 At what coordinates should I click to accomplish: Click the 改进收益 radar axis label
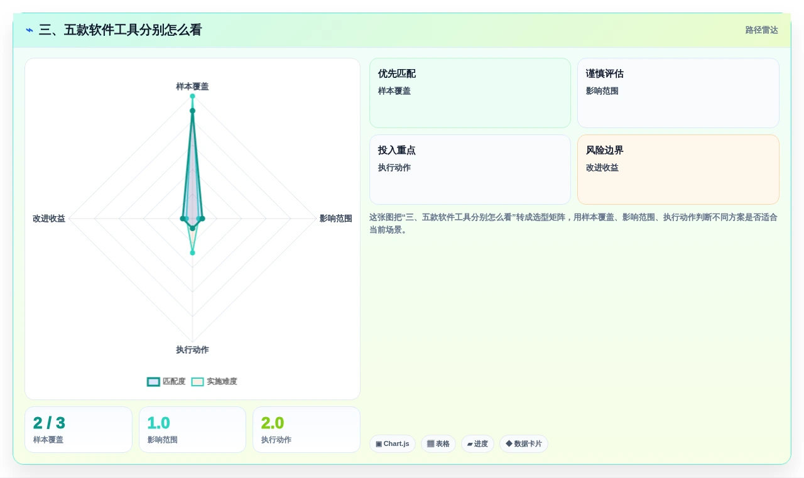(49, 219)
